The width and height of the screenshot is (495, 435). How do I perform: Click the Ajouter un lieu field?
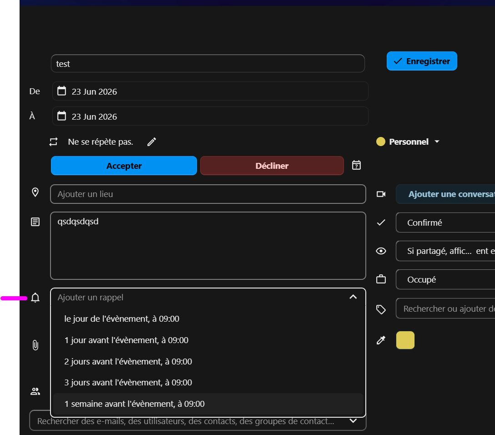(208, 194)
